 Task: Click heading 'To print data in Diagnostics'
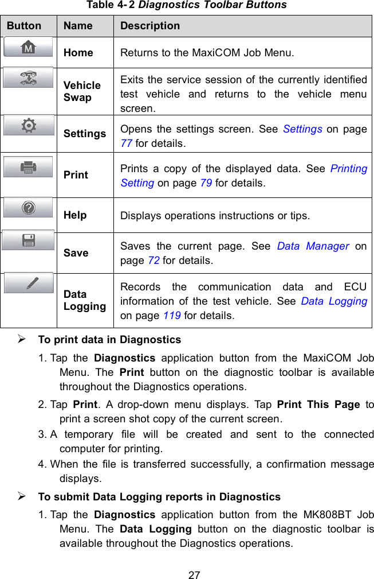click(109, 339)
